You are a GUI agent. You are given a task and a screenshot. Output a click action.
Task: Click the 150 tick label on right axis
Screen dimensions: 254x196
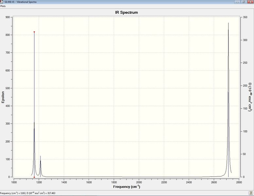pyautogui.click(x=245, y=108)
